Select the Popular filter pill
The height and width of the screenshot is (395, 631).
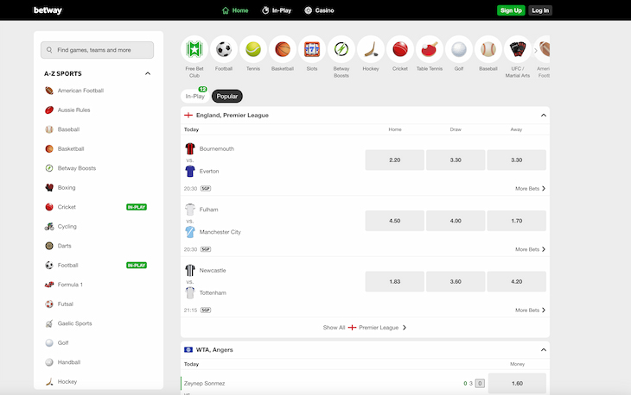click(227, 96)
